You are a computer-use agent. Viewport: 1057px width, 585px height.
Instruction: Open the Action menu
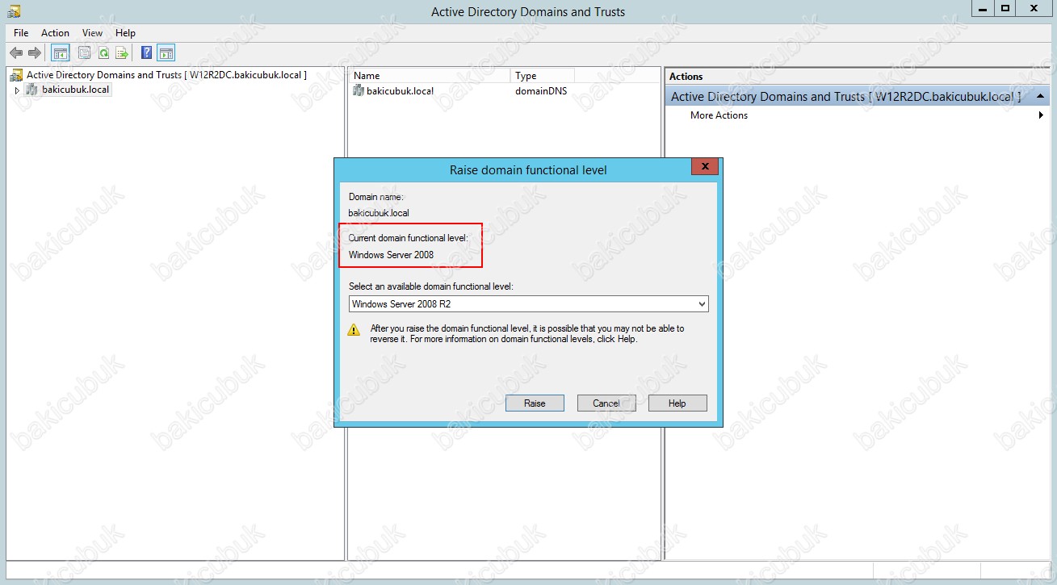click(x=55, y=33)
